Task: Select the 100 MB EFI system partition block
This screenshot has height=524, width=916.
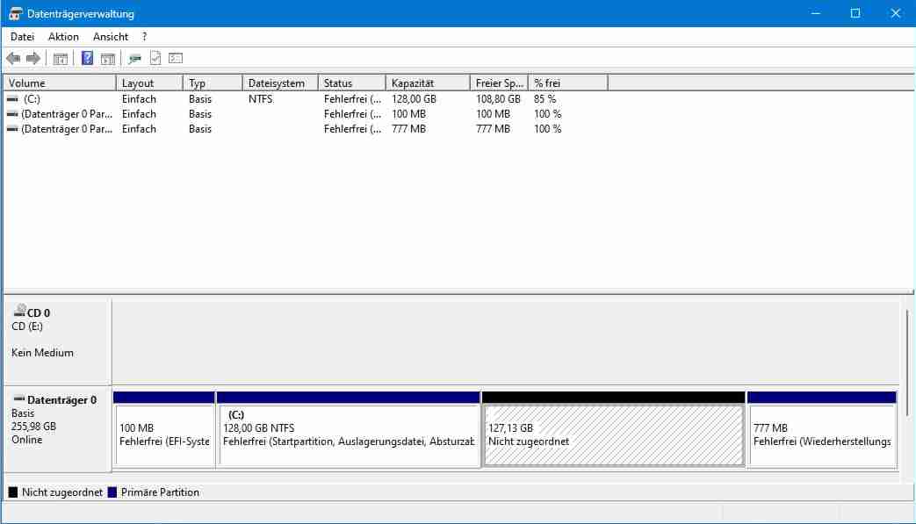Action: coord(164,435)
